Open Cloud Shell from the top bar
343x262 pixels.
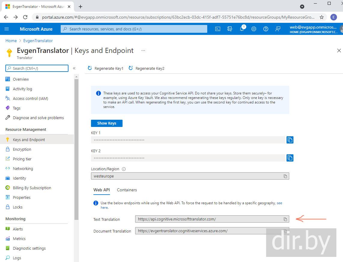[218, 29]
